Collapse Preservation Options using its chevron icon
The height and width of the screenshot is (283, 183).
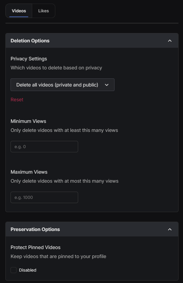[x=170, y=229]
